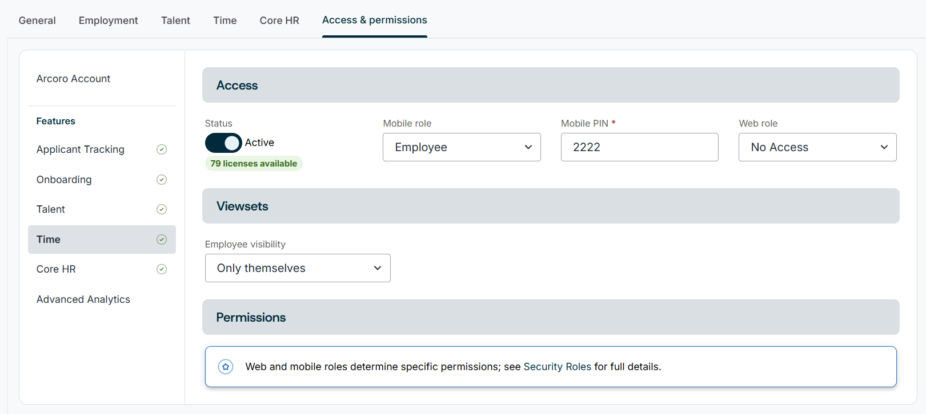The image size is (926, 414).
Task: Open the Talent tab in the top bar
Action: (x=175, y=21)
